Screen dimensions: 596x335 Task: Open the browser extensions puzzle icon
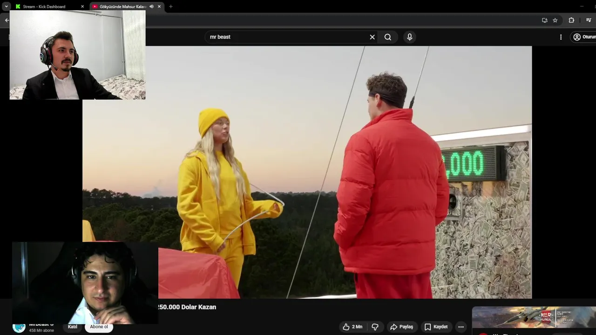tap(571, 20)
